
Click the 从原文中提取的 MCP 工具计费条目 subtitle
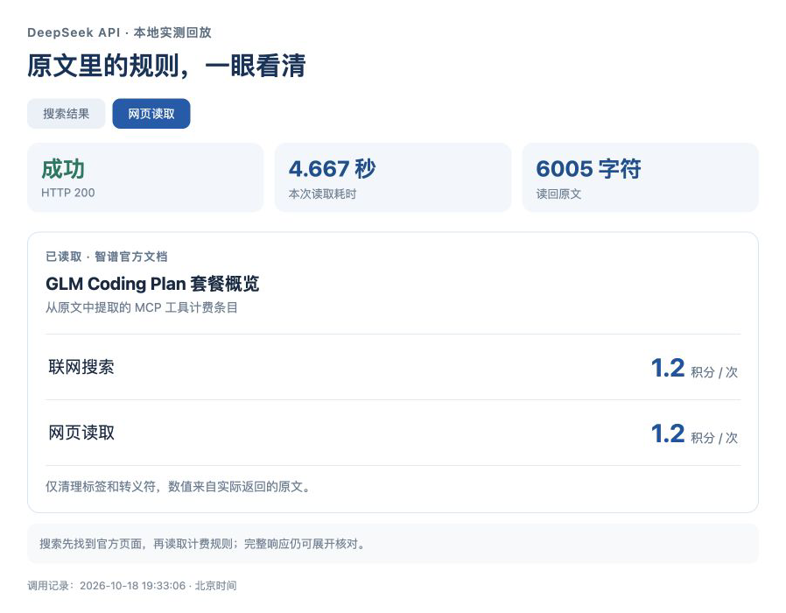(x=142, y=307)
